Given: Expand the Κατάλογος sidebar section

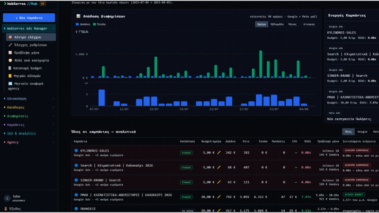Looking at the screenshot, I should 29,107.
